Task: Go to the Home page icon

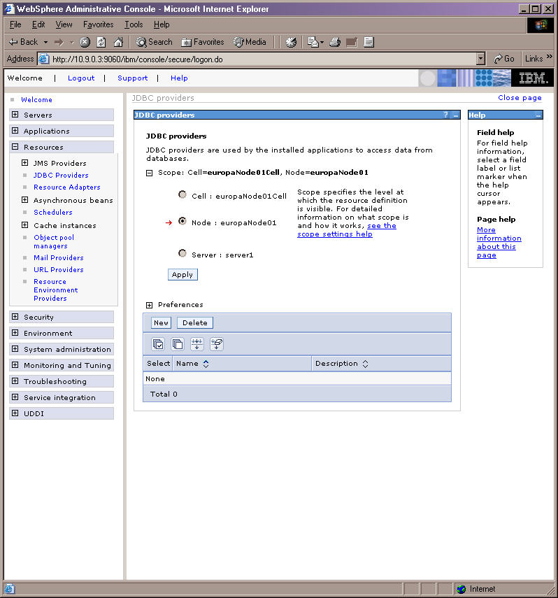Action: tap(118, 42)
